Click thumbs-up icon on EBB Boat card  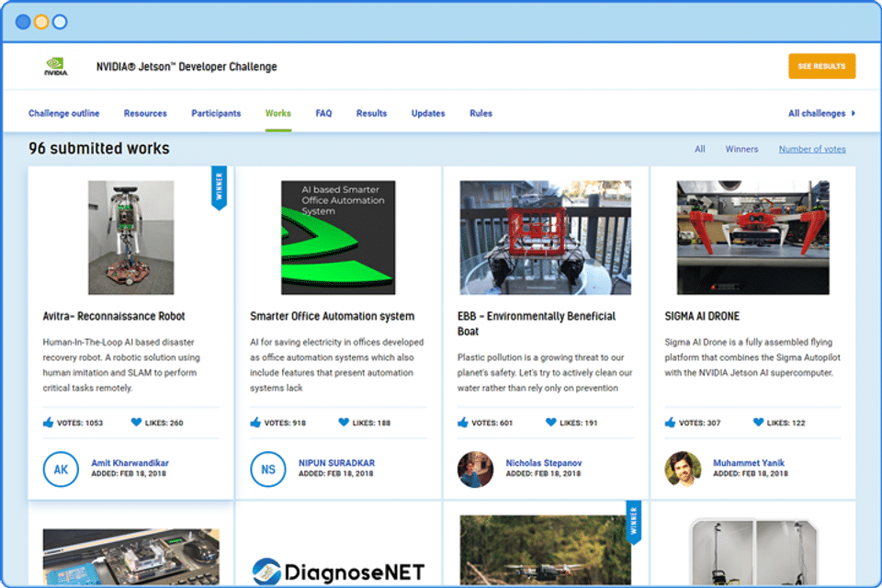[x=463, y=422]
